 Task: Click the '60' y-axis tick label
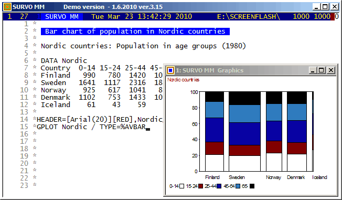tap(195, 124)
